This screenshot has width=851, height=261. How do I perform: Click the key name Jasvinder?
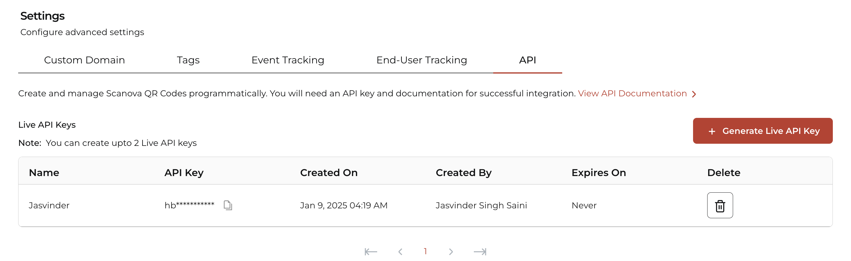click(x=49, y=206)
